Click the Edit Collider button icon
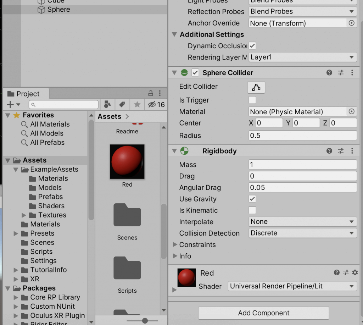 click(256, 87)
